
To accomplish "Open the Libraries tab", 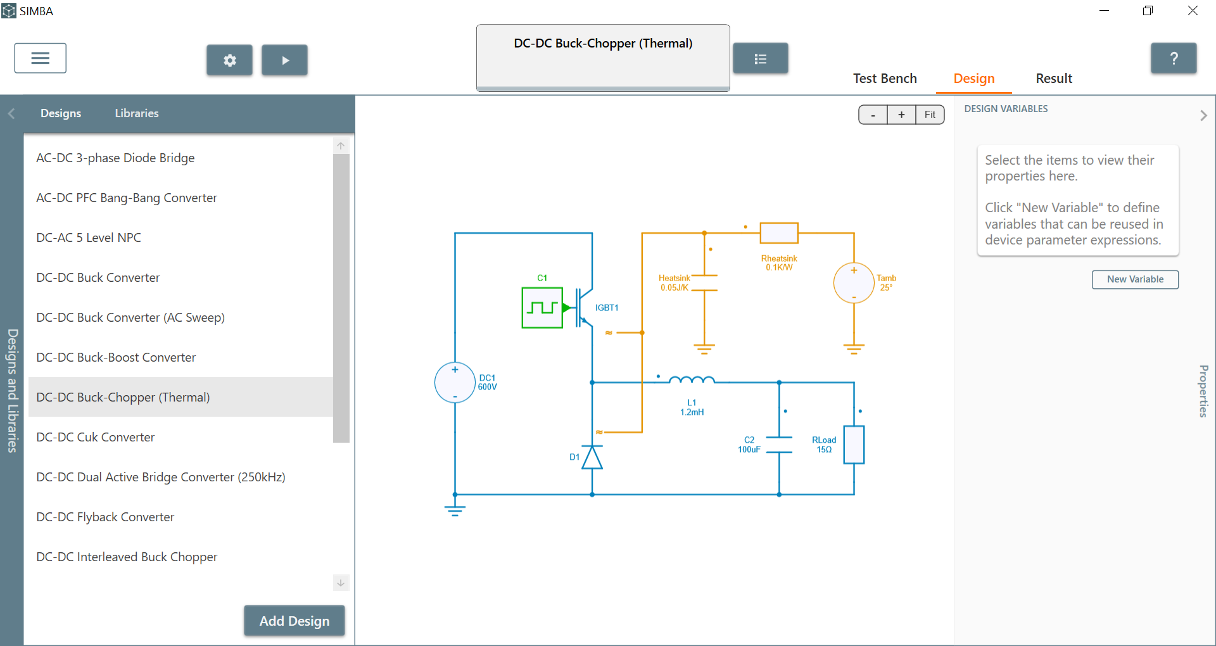I will point(137,113).
